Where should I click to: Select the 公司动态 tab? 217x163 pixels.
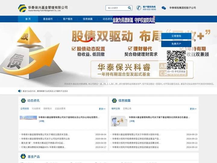tap(25, 109)
